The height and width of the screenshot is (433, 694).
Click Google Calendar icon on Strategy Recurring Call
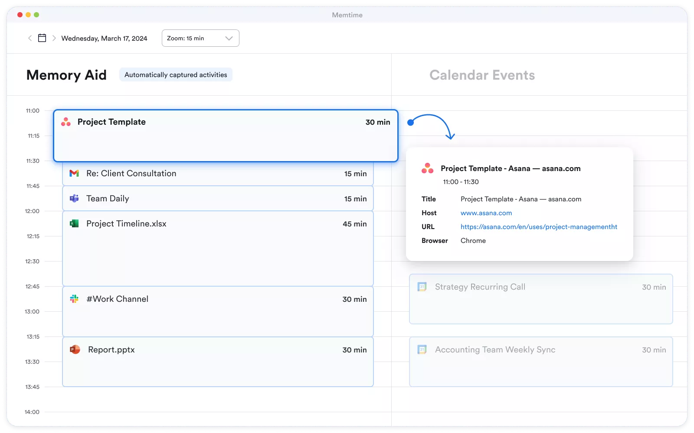(422, 287)
